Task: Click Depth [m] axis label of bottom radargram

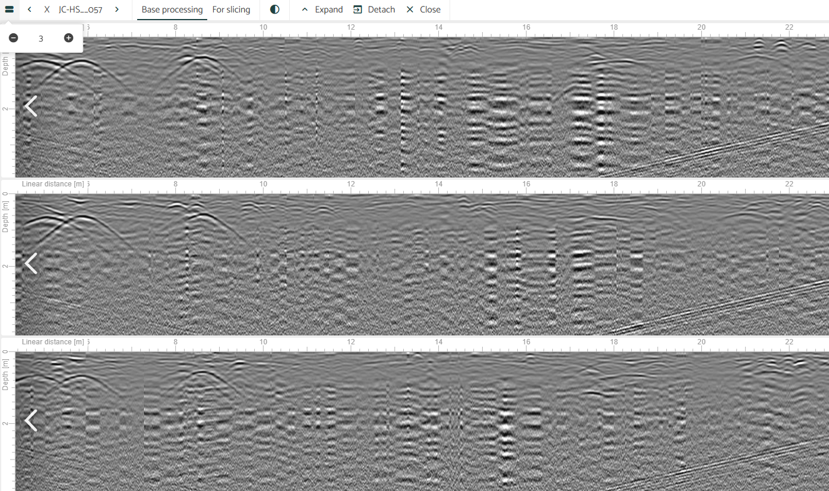Action: (x=5, y=374)
